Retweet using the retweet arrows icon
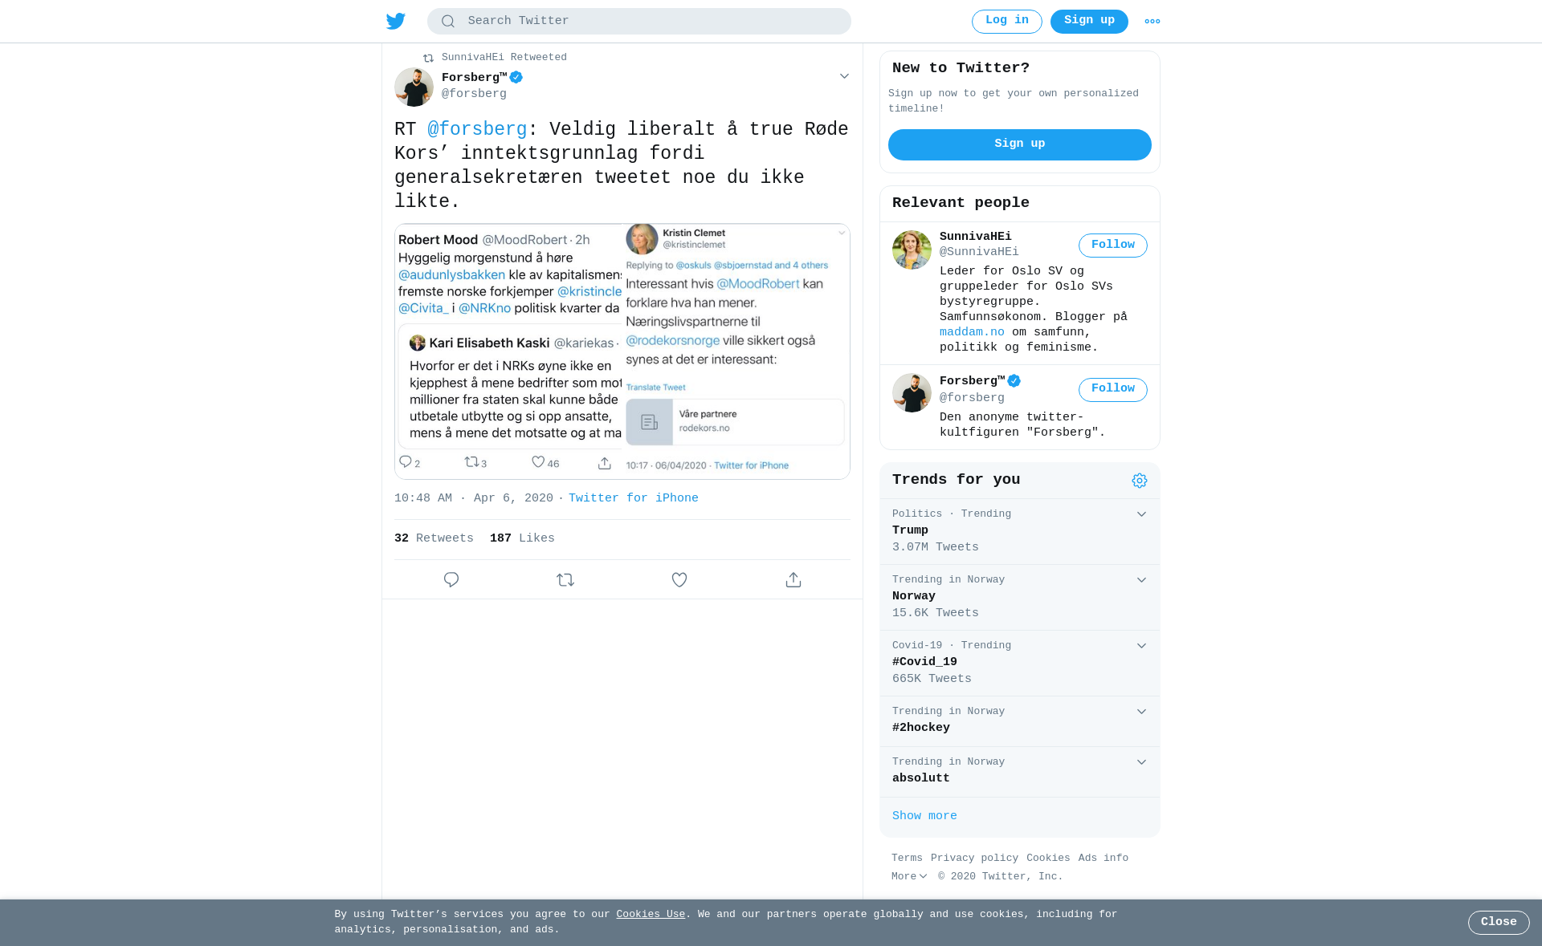This screenshot has width=1542, height=946. point(565,579)
